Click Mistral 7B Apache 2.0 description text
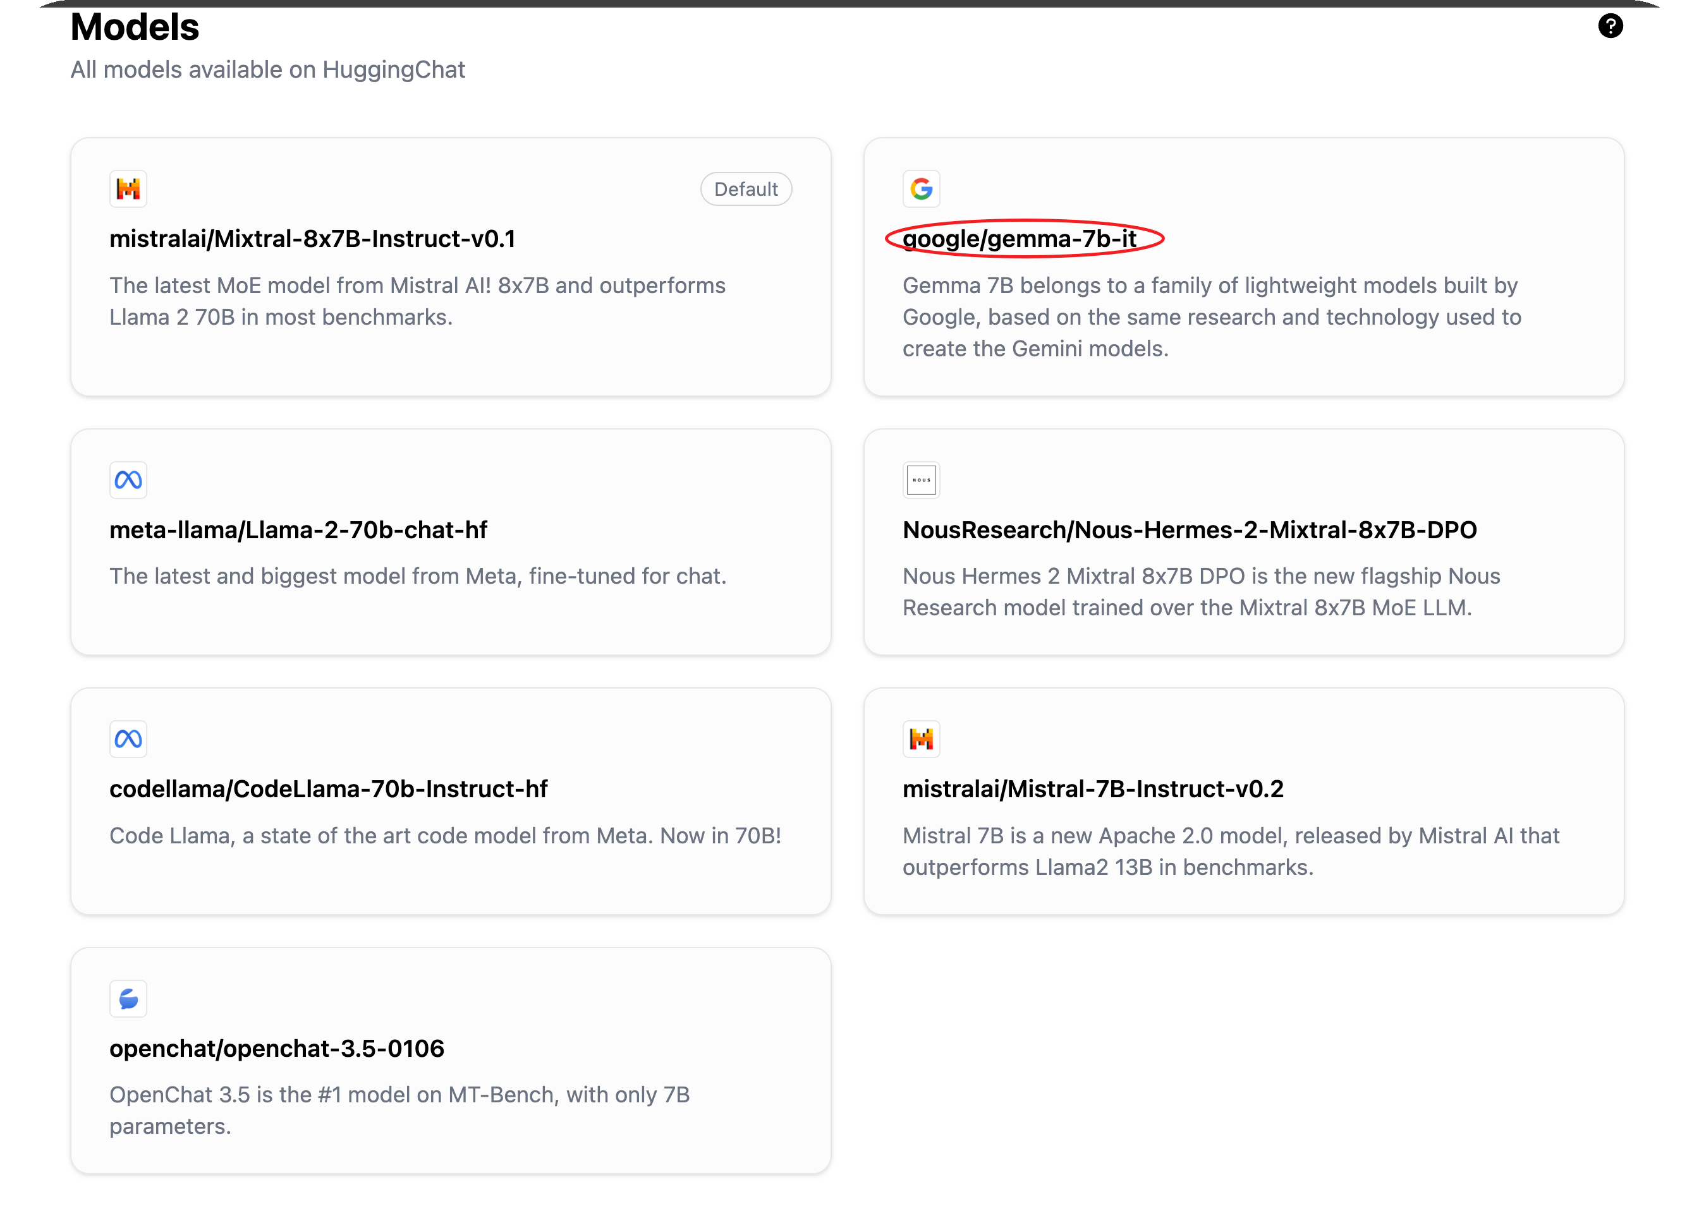The image size is (1699, 1223). pyautogui.click(x=1231, y=852)
